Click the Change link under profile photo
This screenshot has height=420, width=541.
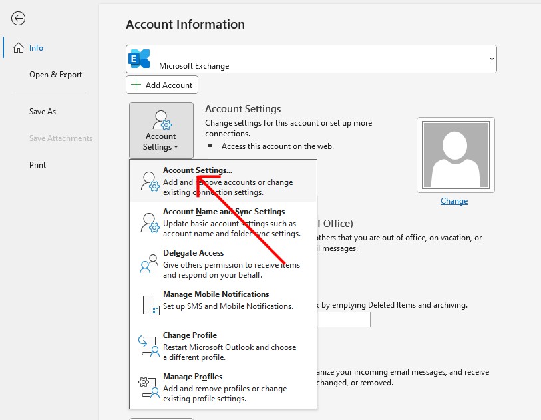[x=454, y=201]
